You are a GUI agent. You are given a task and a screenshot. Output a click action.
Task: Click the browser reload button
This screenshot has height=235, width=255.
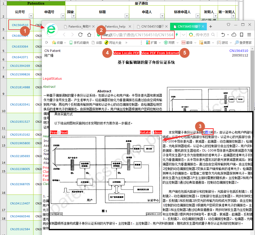pyautogui.click(x=81, y=35)
